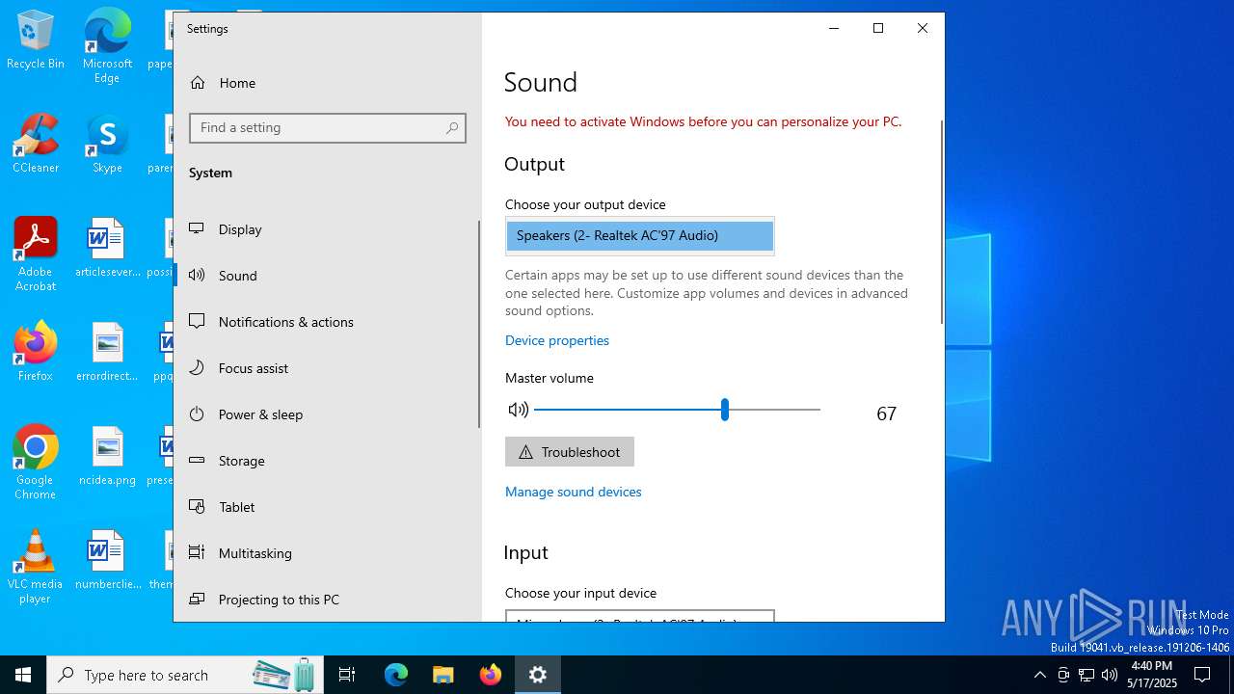Open Storage settings page

(x=326, y=461)
